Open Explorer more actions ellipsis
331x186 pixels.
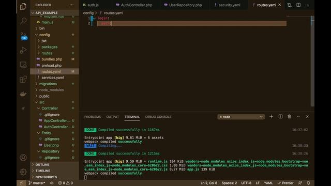(71, 5)
